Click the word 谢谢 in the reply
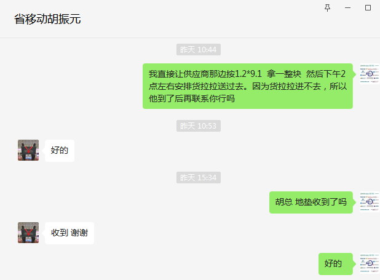The width and height of the screenshot is (380, 280). pyautogui.click(x=79, y=233)
